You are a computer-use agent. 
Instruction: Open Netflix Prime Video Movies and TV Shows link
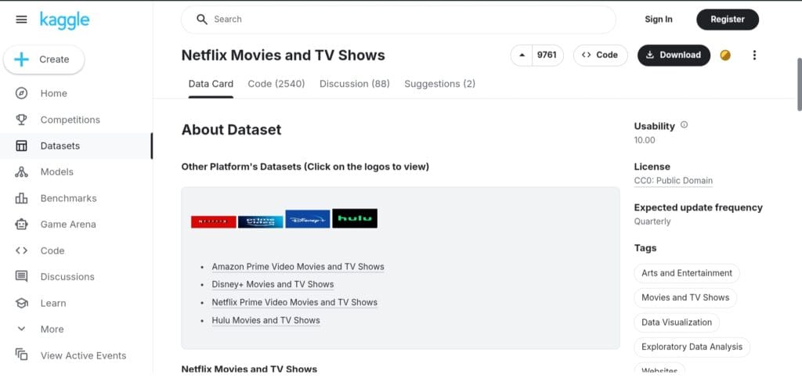pyautogui.click(x=294, y=302)
